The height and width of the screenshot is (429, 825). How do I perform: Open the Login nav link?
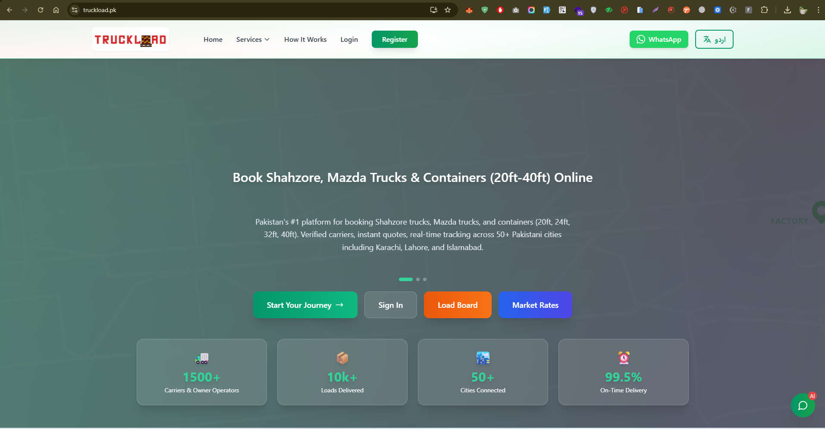coord(349,40)
